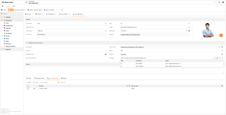Click the Notes text area

[125, 70]
